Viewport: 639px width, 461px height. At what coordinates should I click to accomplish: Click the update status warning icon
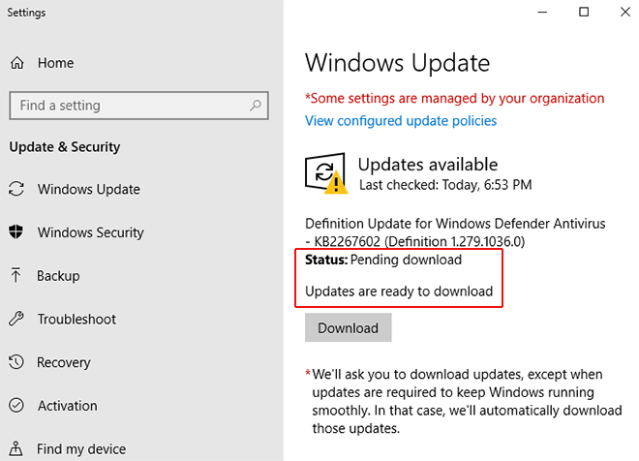pyautogui.click(x=326, y=173)
